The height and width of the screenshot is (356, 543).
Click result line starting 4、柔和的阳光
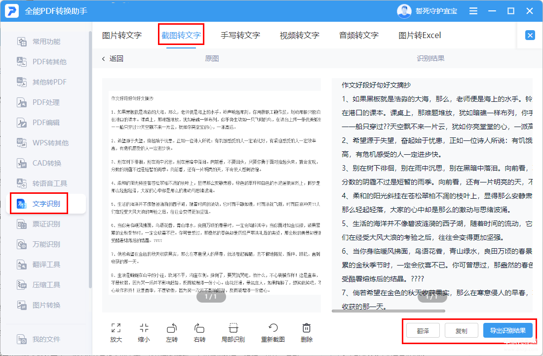coord(437,196)
